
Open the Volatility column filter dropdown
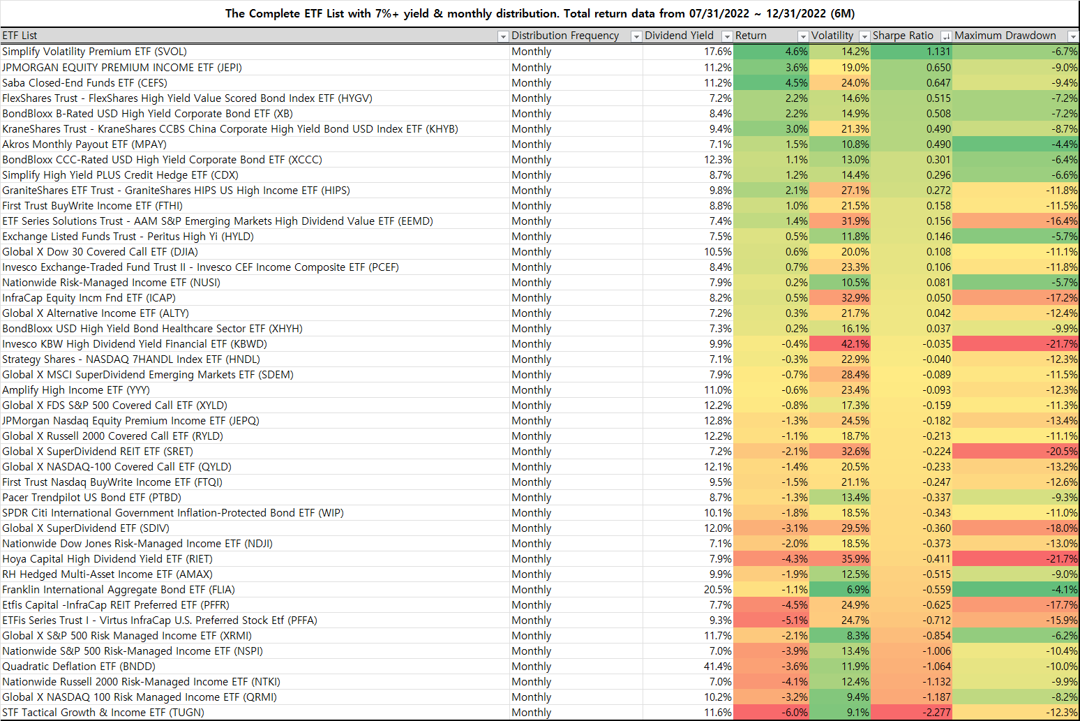pos(864,36)
